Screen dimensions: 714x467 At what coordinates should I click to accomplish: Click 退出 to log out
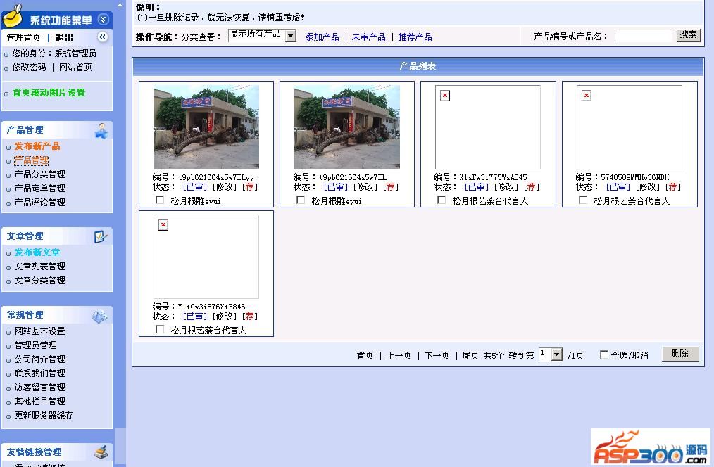pyautogui.click(x=64, y=38)
